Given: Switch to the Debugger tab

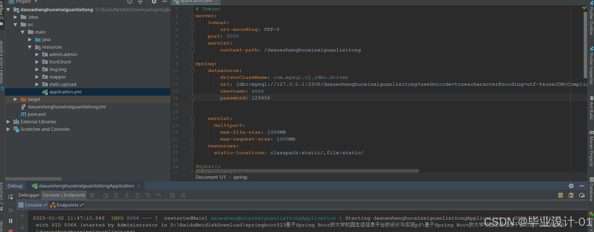Looking at the screenshot, I should [x=29, y=195].
